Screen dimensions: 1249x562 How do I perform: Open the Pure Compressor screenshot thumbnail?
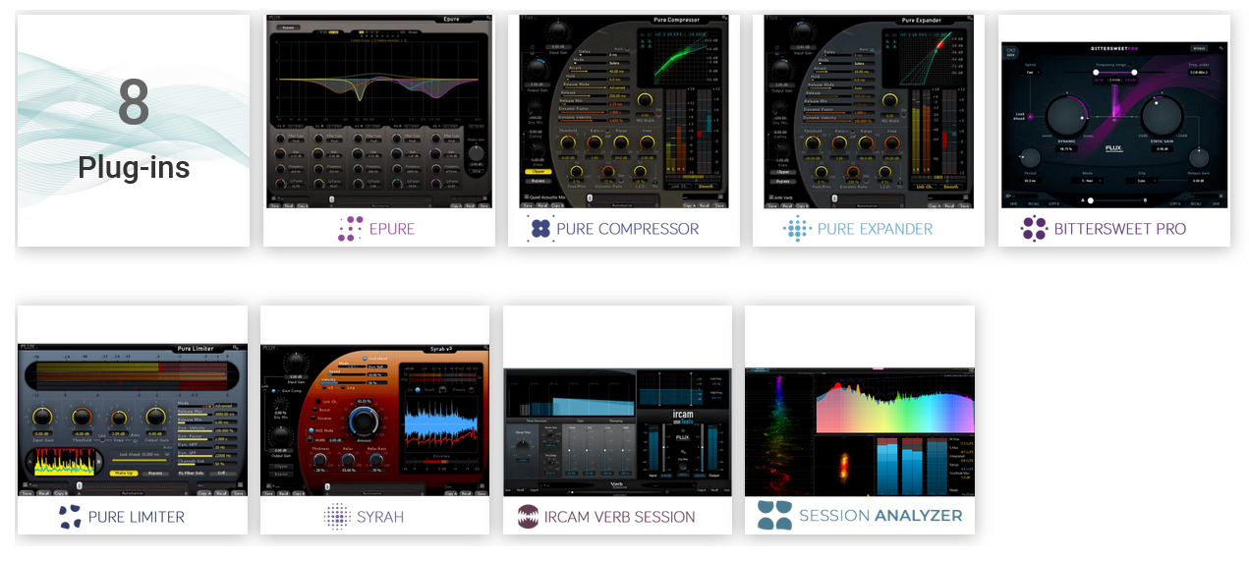(x=624, y=111)
